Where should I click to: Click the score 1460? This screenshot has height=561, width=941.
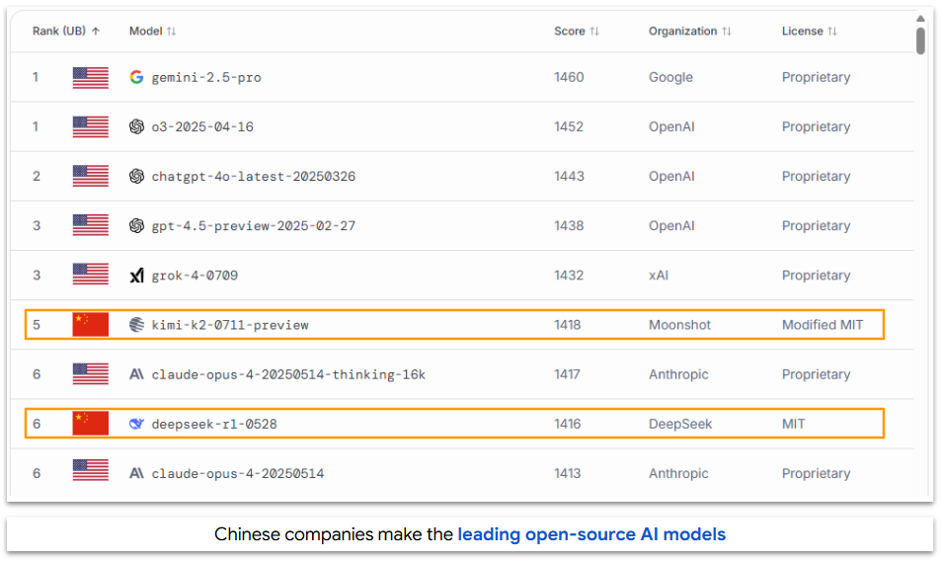[x=569, y=77]
